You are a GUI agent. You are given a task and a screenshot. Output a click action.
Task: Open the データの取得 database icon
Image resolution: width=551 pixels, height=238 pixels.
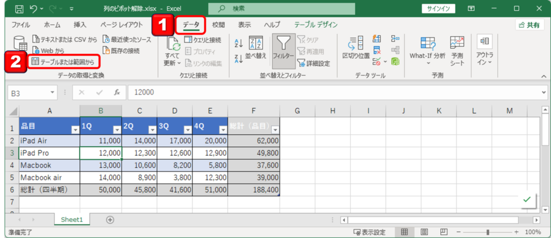[x=20, y=43]
